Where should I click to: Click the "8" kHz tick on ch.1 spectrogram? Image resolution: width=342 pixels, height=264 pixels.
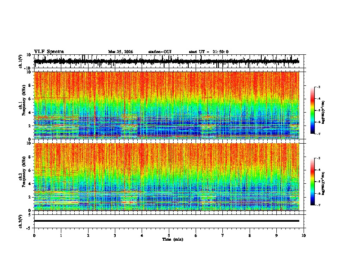tap(30, 85)
